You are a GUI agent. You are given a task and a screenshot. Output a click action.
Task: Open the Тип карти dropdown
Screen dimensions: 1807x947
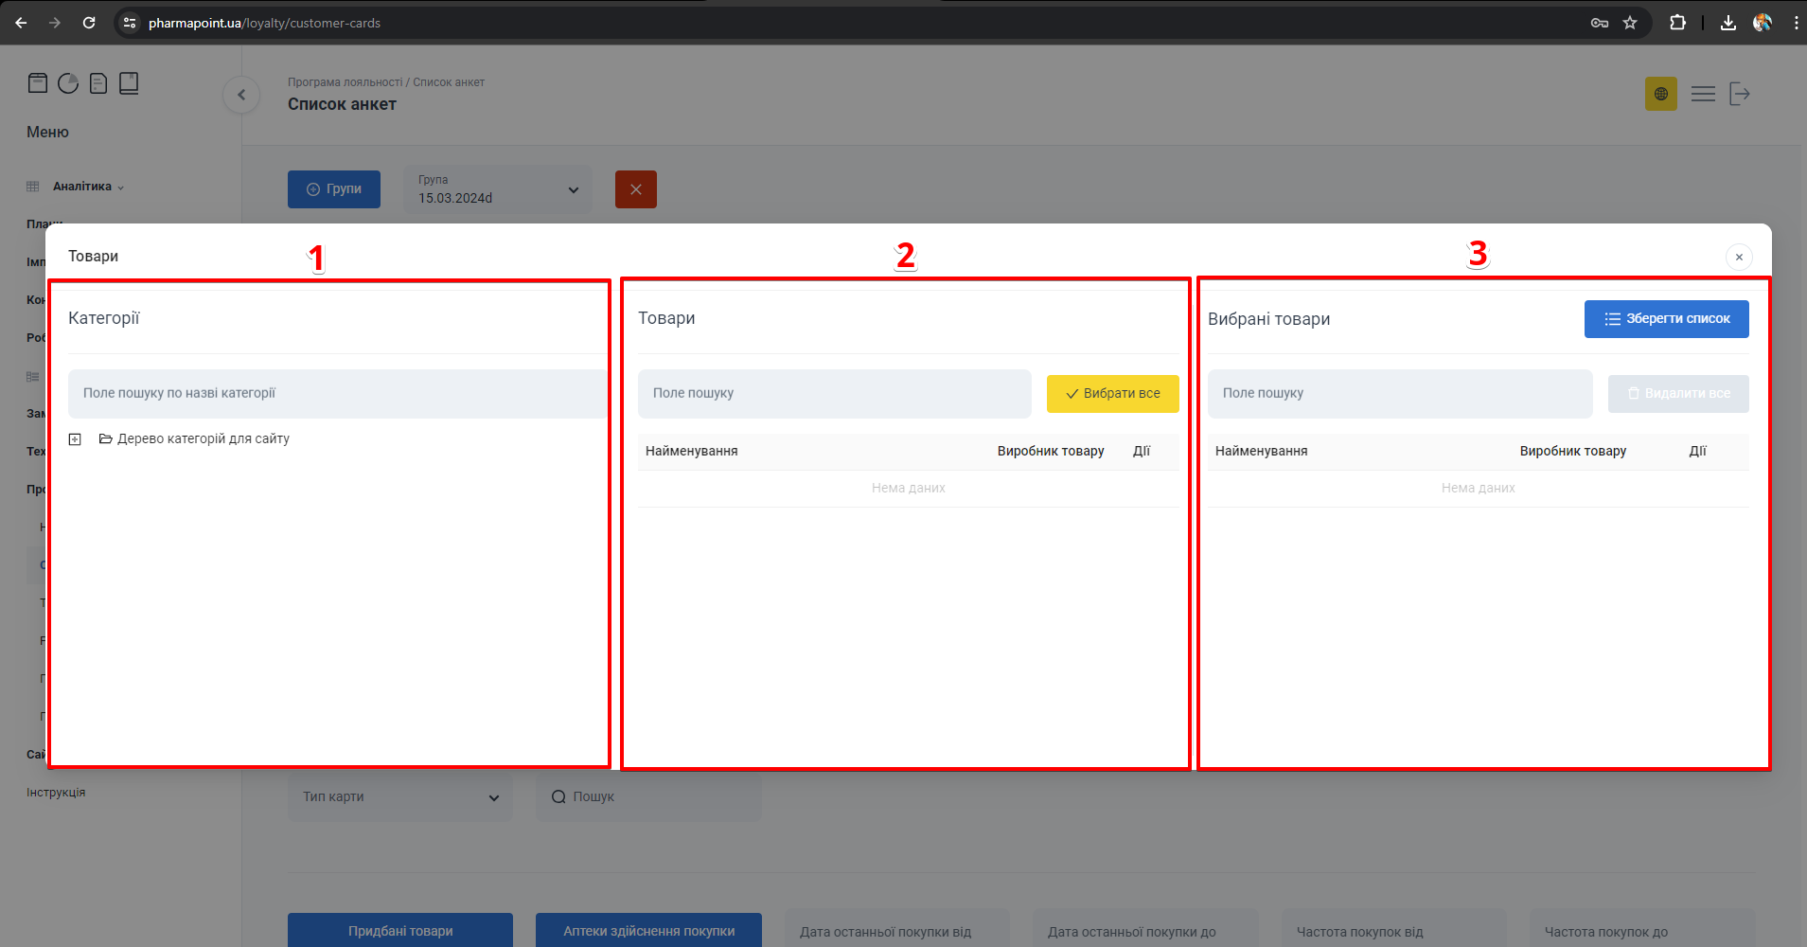coord(399,797)
